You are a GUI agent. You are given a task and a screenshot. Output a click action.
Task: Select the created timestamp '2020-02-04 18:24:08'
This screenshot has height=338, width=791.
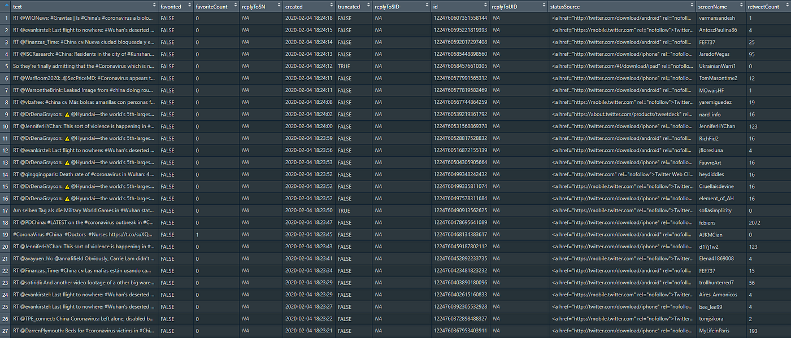pyautogui.click(x=308, y=102)
